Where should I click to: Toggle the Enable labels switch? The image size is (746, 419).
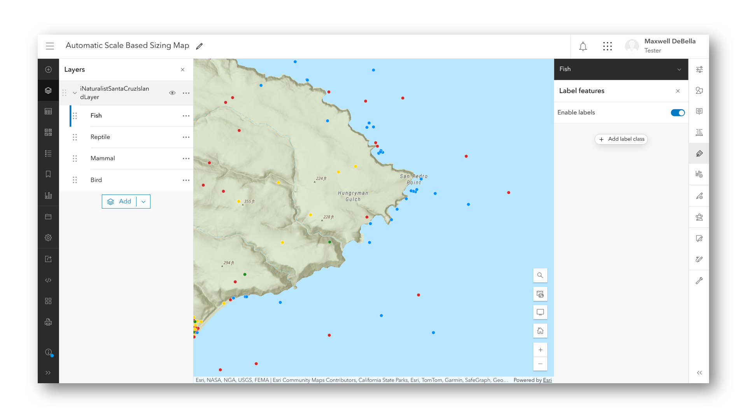677,113
